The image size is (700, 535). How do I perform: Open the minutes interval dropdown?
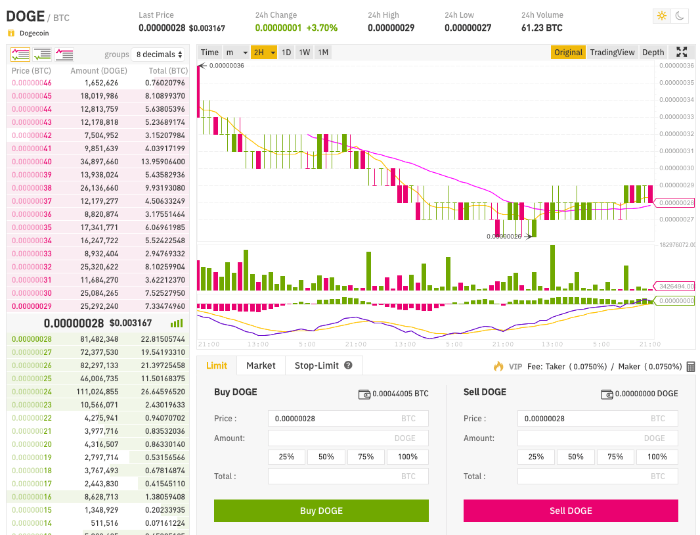236,53
